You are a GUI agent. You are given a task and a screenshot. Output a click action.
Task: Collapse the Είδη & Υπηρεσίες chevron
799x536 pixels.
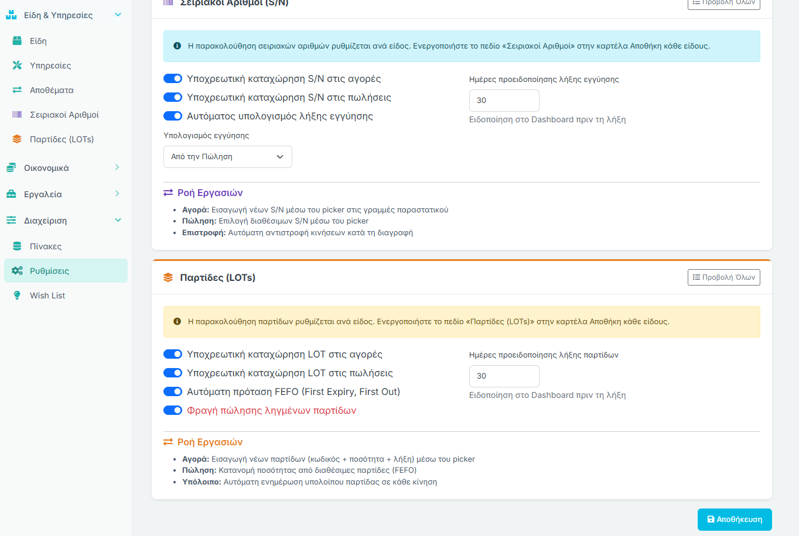point(118,15)
